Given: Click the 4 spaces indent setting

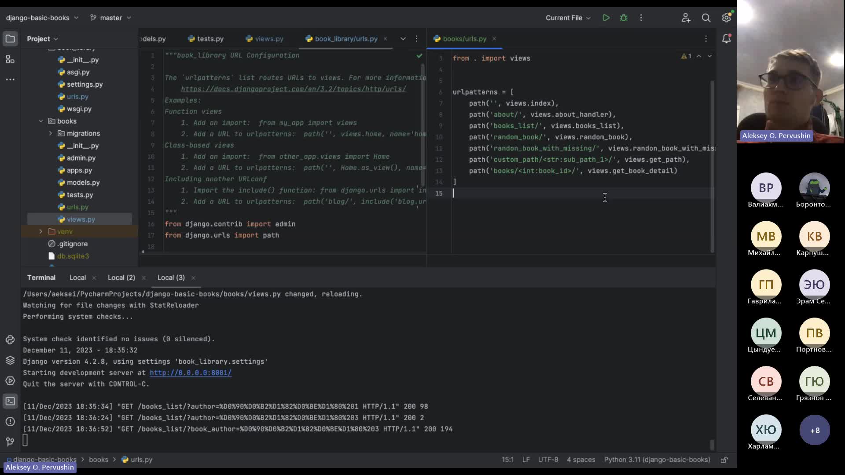Looking at the screenshot, I should pos(581,460).
